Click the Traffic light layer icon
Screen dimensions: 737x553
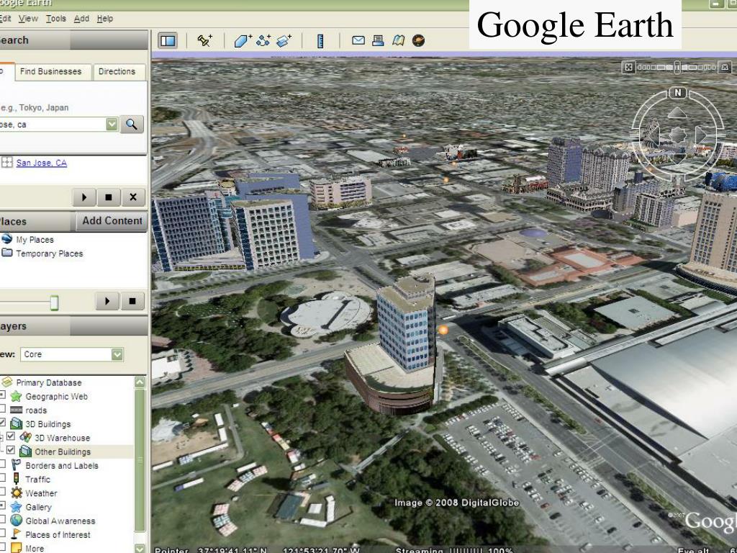pyautogui.click(x=16, y=479)
